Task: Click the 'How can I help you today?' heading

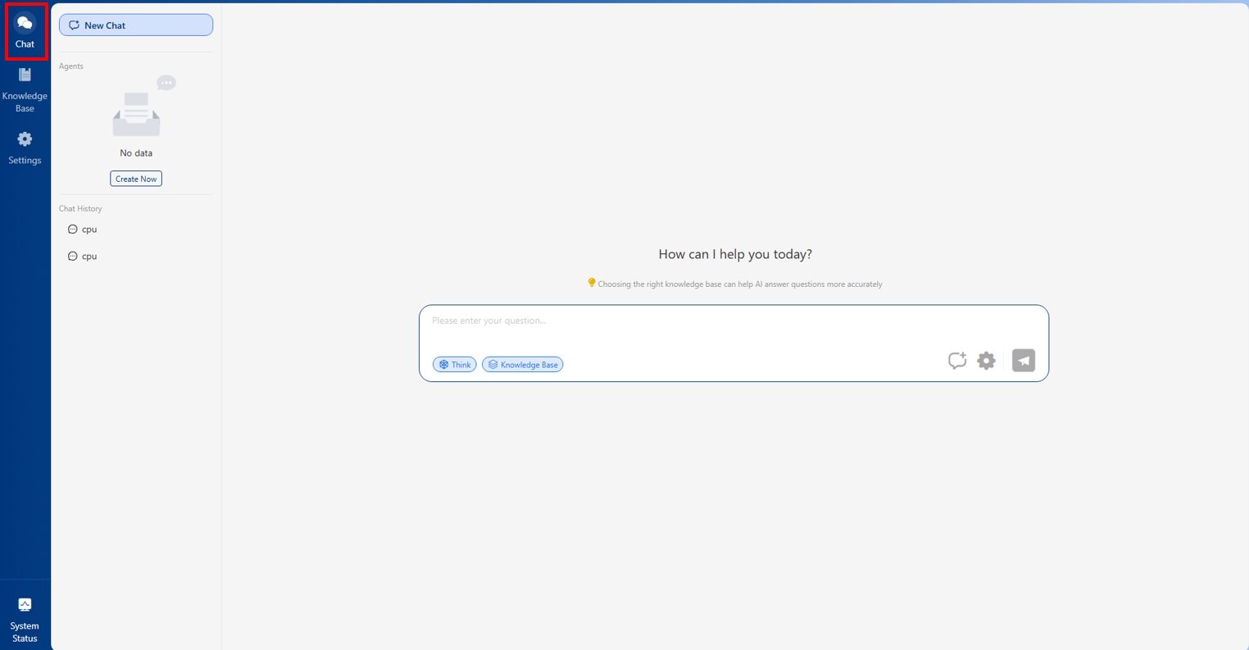Action: click(735, 254)
